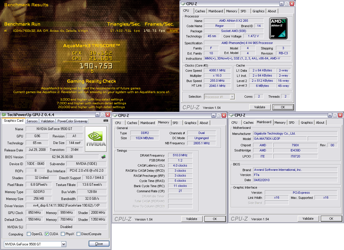Click the NVIDIA logo in GPU-Z
The width and height of the screenshot is (344, 250).
pyautogui.click(x=96, y=139)
